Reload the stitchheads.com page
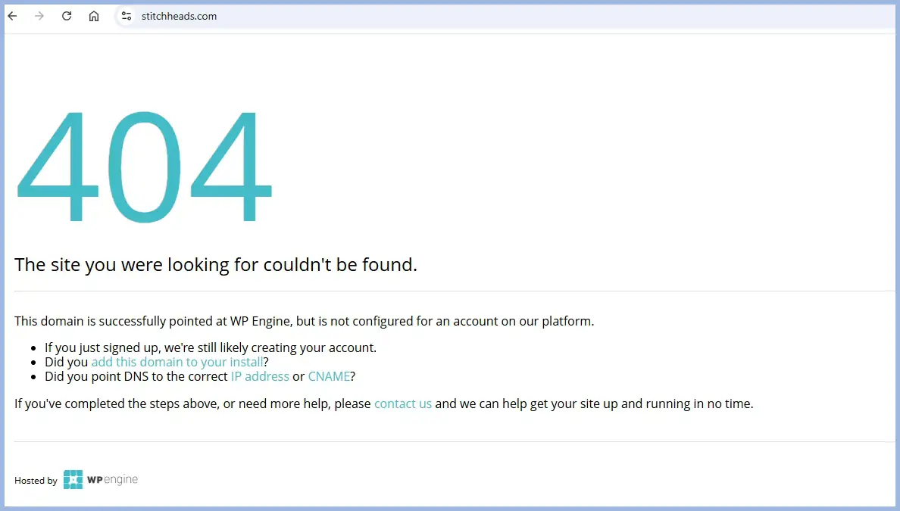The height and width of the screenshot is (511, 900). click(67, 16)
